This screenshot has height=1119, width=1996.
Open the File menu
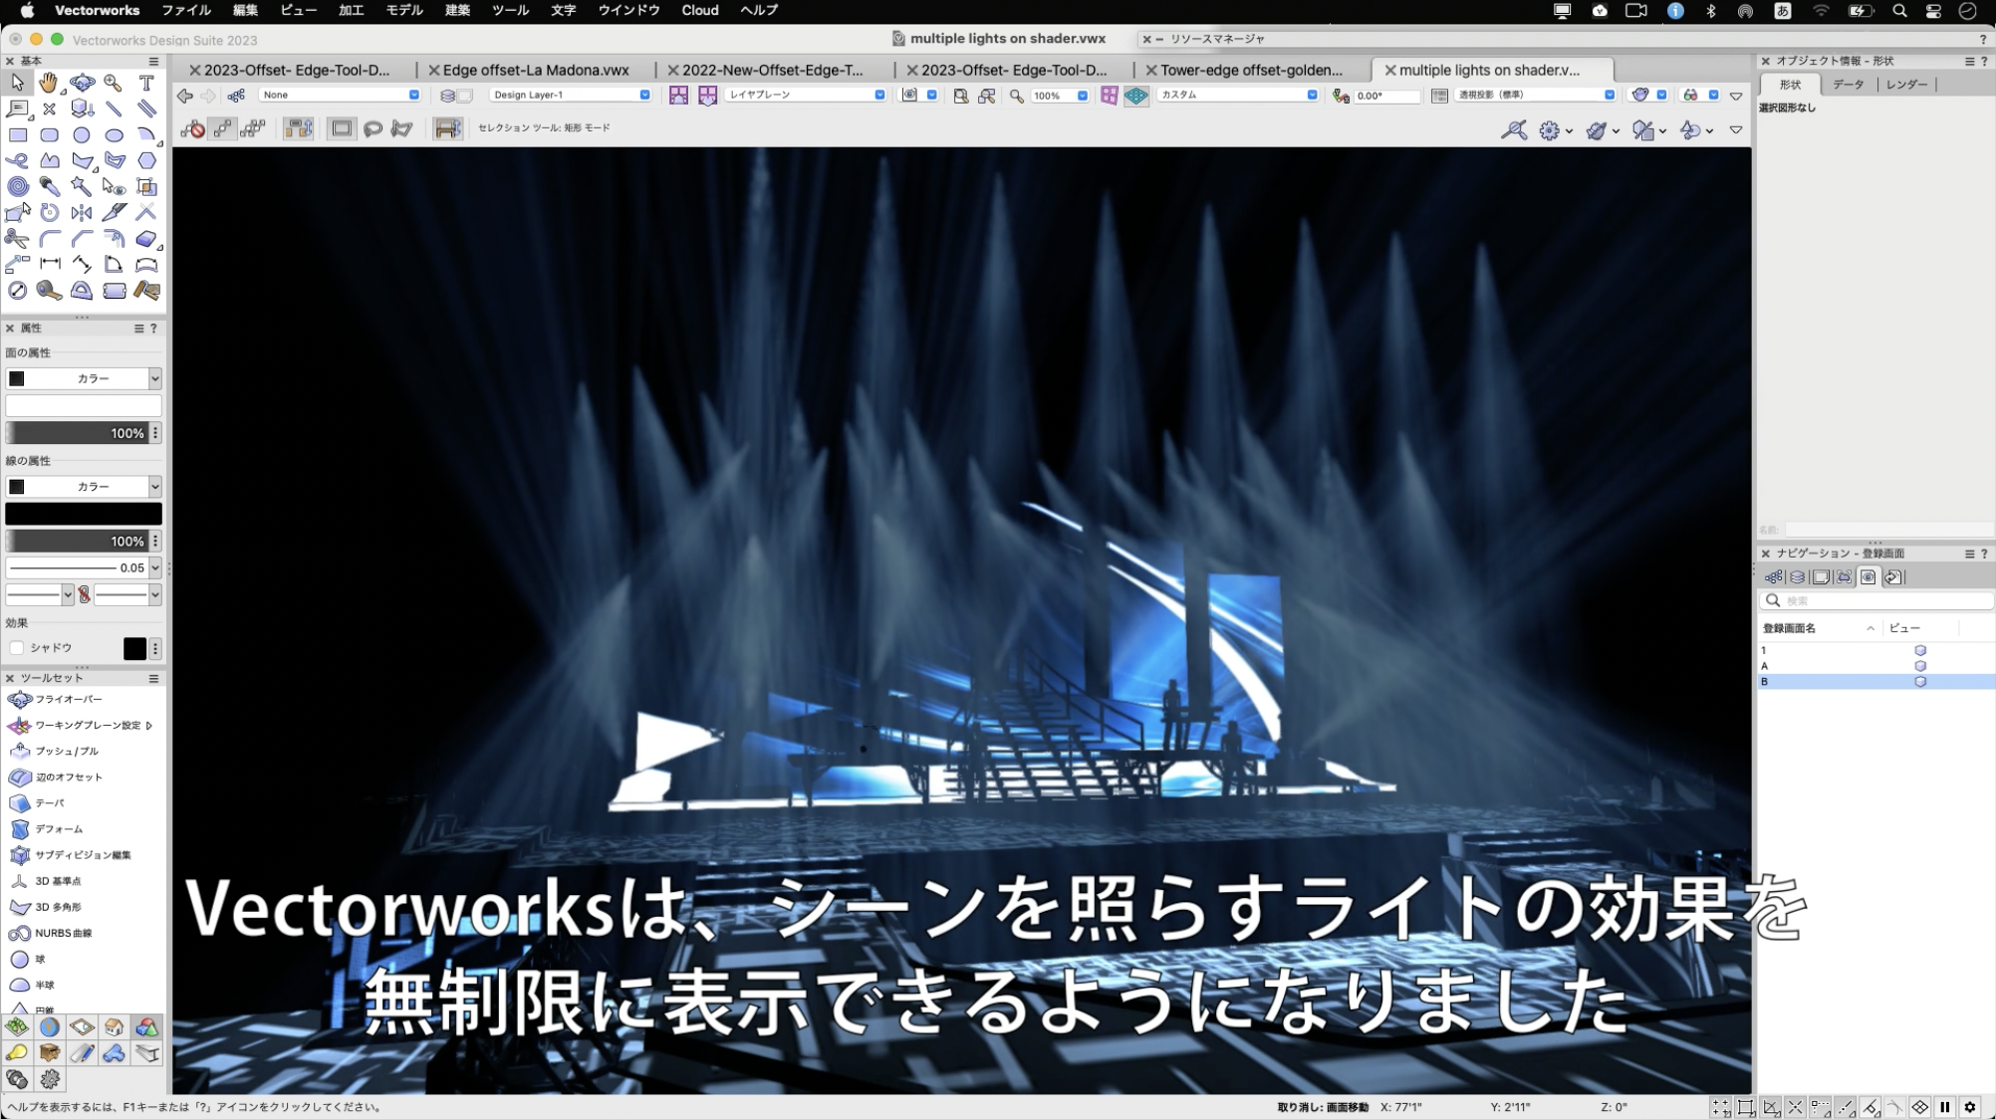coord(186,10)
